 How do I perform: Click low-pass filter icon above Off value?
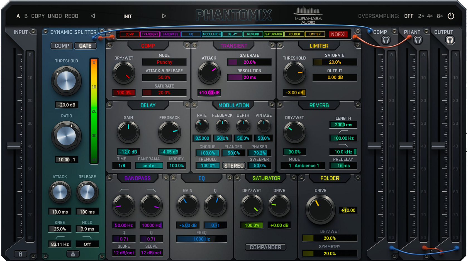click(87, 237)
